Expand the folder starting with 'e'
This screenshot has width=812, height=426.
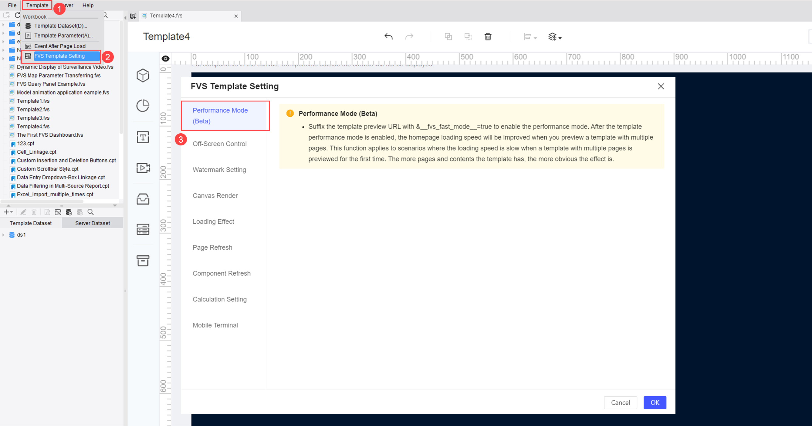(3, 42)
